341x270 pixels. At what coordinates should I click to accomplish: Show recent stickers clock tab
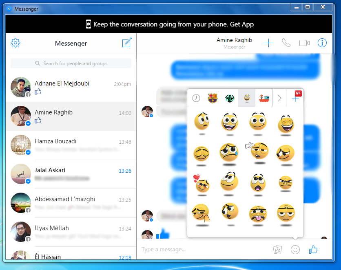[196, 98]
